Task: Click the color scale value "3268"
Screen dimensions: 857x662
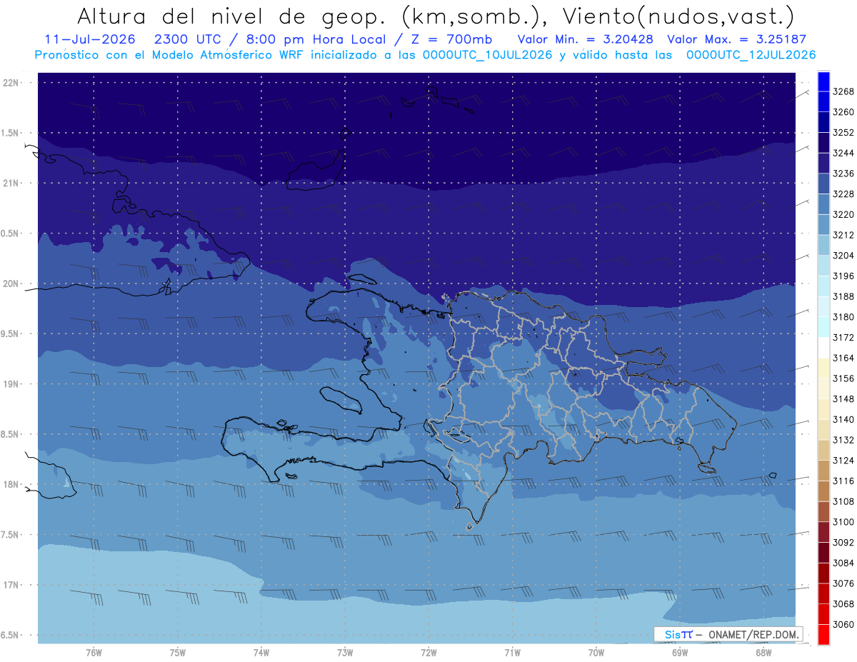Action: pos(843,91)
